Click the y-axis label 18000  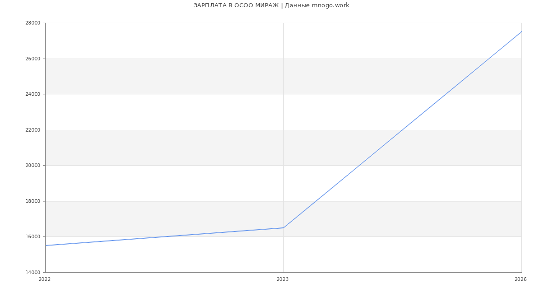[34, 201]
